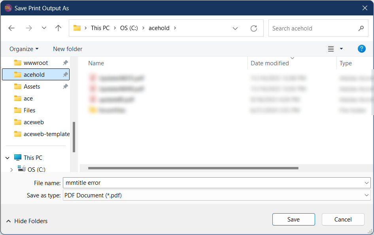Click the Refresh icon in the address bar
Screen dimensions: 374x235
253,28
